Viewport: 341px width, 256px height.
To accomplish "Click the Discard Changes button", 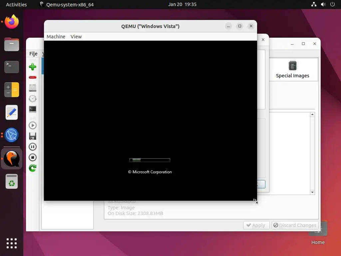I will [x=295, y=225].
